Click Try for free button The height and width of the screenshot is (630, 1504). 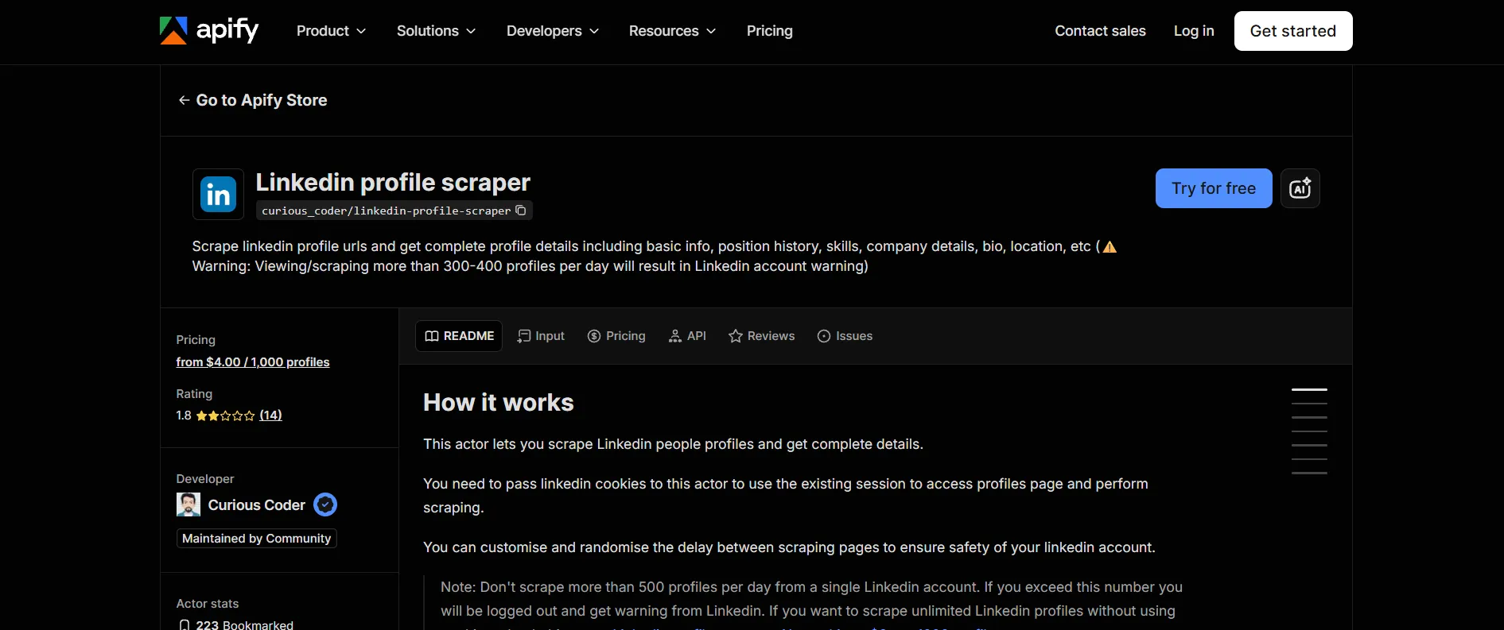point(1214,188)
